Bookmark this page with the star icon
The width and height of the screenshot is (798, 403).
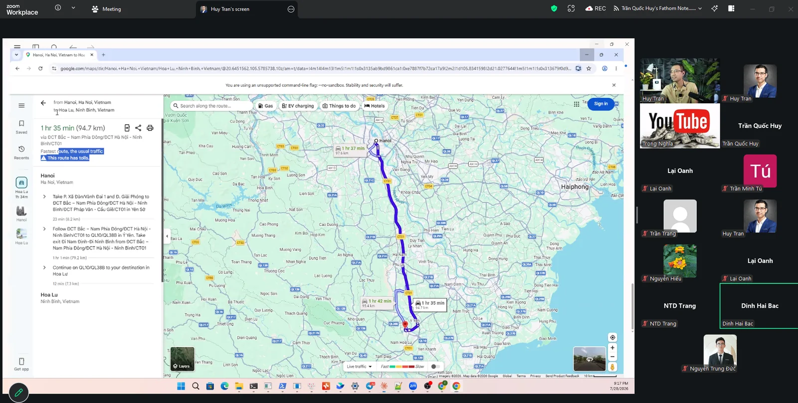coord(589,68)
